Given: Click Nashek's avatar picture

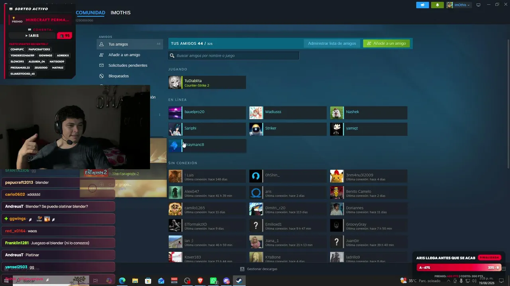Looking at the screenshot, I should click(337, 113).
